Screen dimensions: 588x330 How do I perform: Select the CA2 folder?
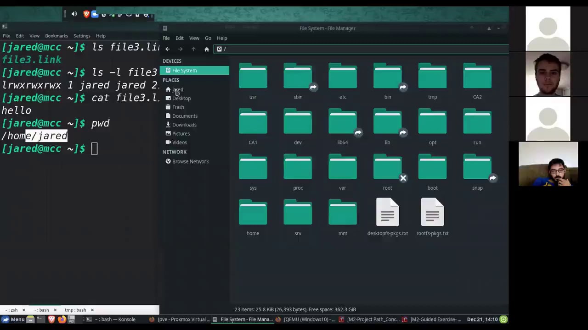pyautogui.click(x=477, y=81)
